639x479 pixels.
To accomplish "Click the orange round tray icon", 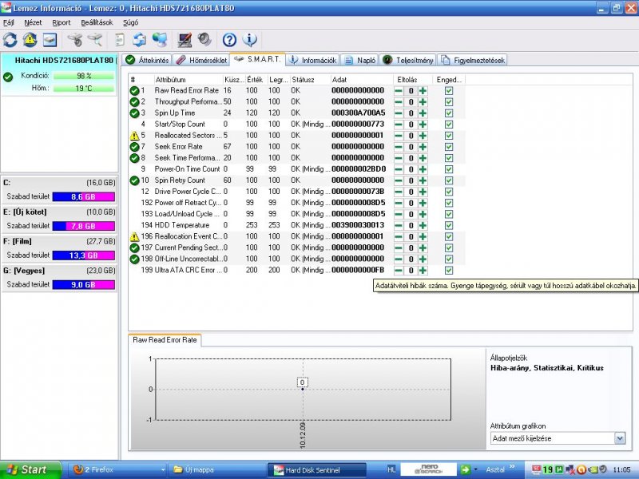I will coord(581,469).
